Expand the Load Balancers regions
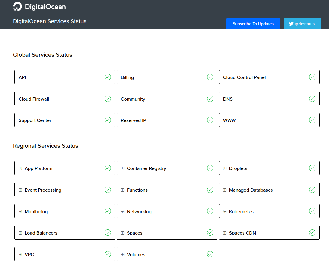 coord(20,233)
